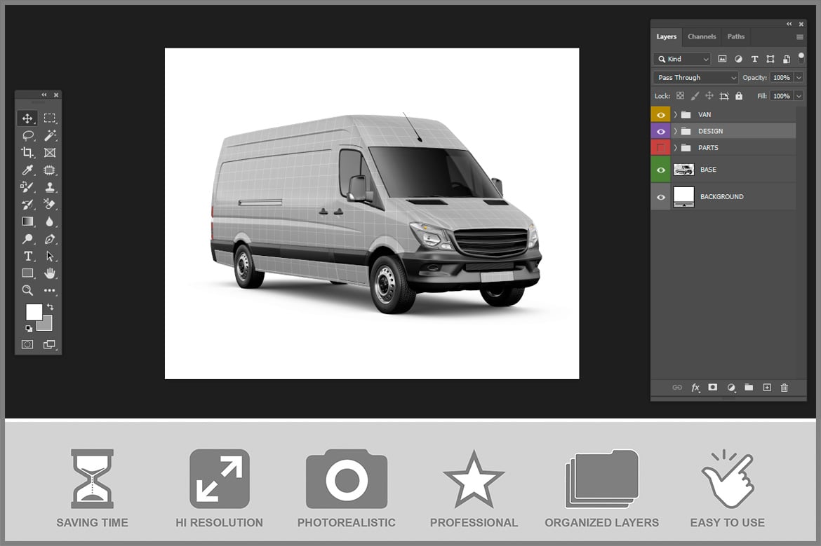Select the Magic Wand tool
The width and height of the screenshot is (821, 546).
[x=50, y=135]
